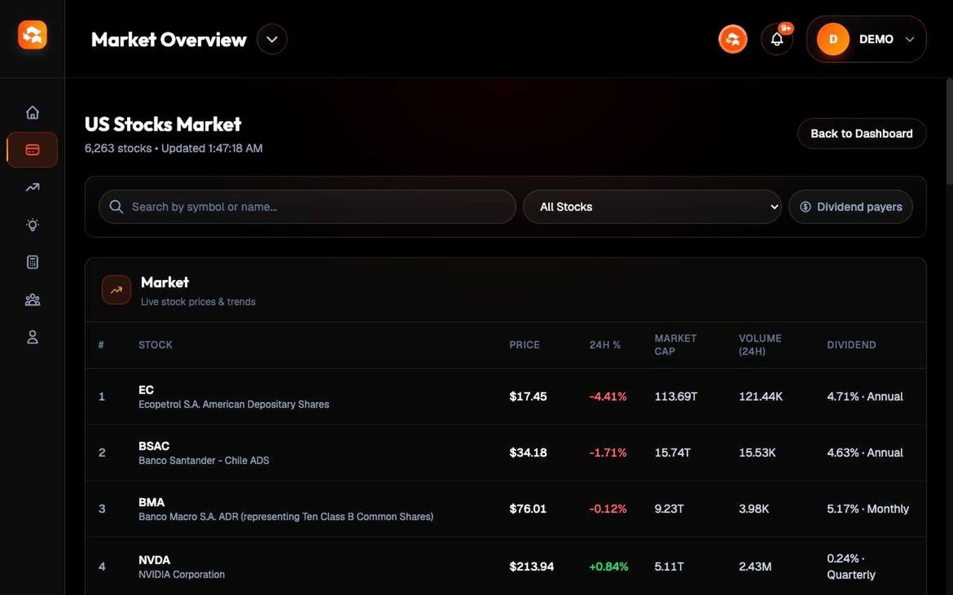The image size is (953, 595).
Task: Click the # column header
Action: (101, 345)
